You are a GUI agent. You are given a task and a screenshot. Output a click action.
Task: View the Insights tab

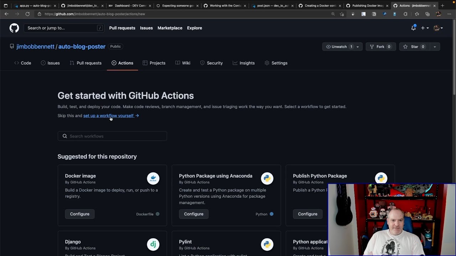click(244, 63)
